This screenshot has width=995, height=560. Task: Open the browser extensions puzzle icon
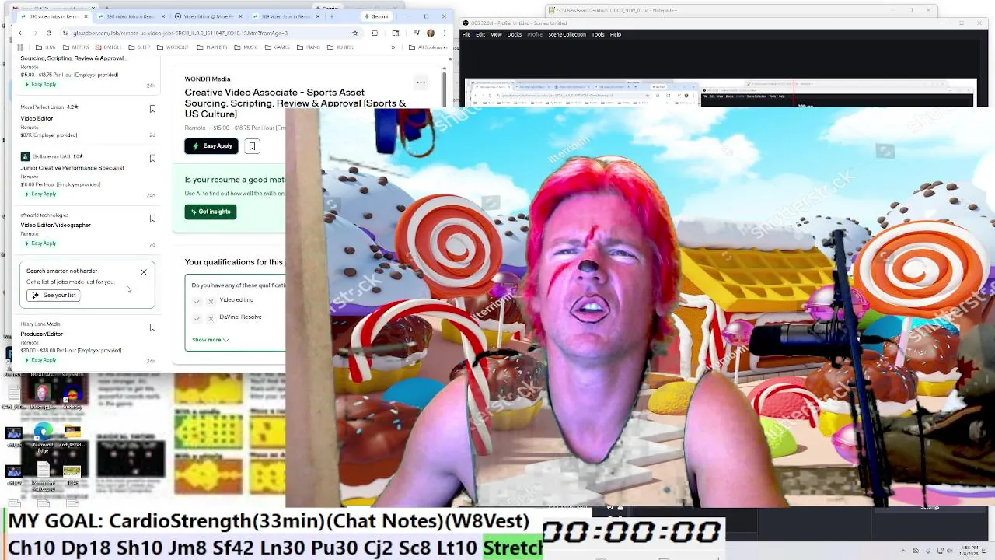click(375, 33)
